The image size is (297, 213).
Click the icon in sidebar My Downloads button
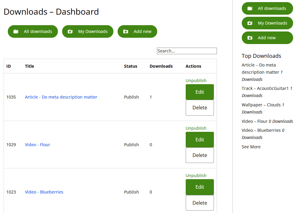[x=250, y=23]
